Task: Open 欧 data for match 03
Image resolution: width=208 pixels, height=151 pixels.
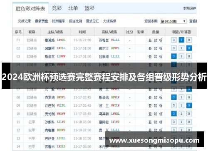Action: (x=156, y=57)
